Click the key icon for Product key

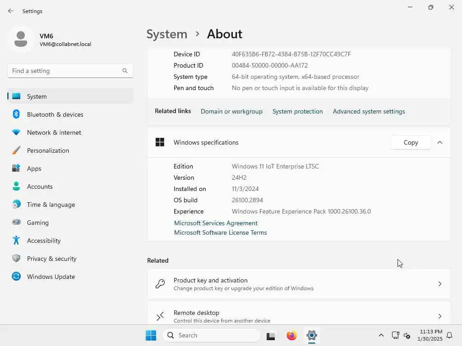pyautogui.click(x=160, y=284)
